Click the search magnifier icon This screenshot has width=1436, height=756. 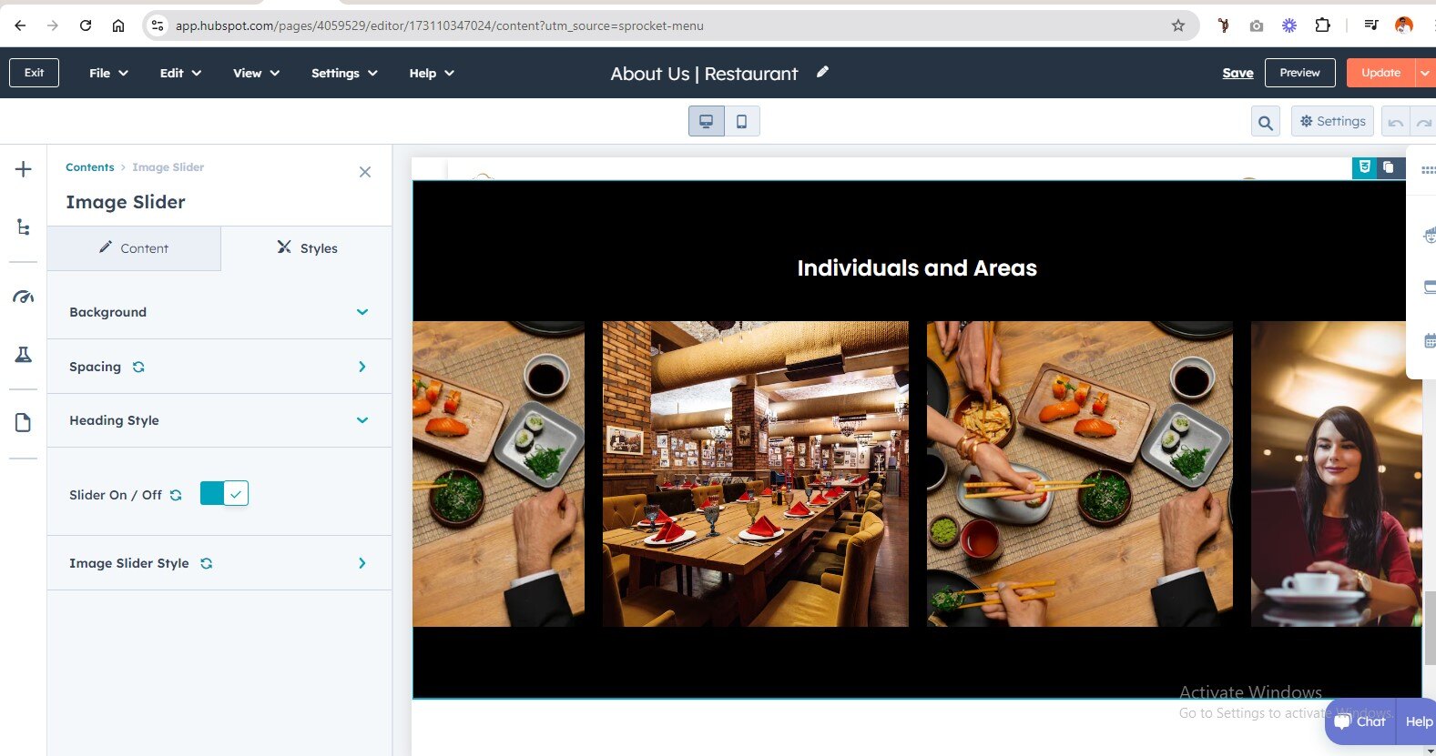click(x=1265, y=122)
